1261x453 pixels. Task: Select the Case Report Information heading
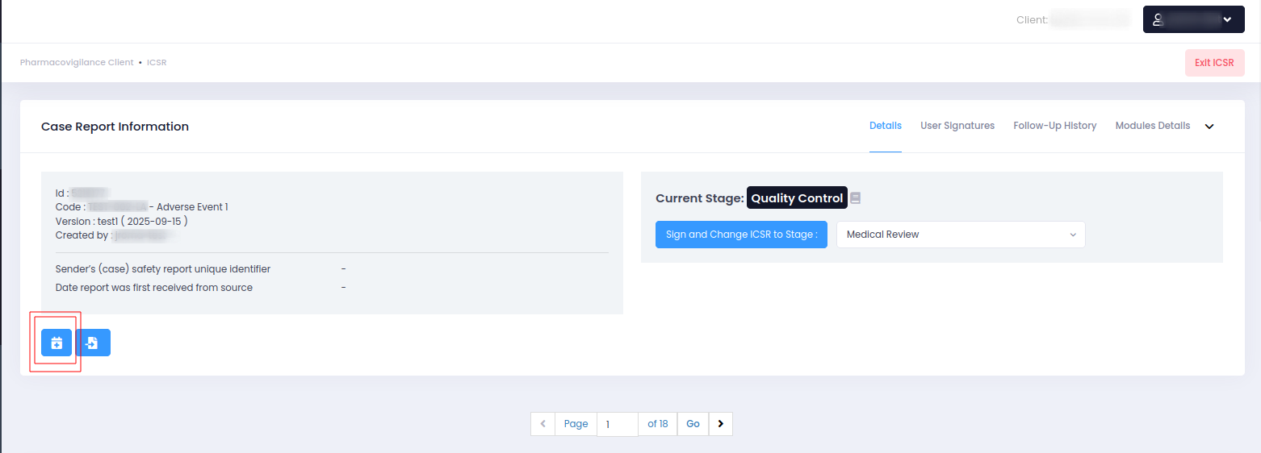tap(115, 127)
